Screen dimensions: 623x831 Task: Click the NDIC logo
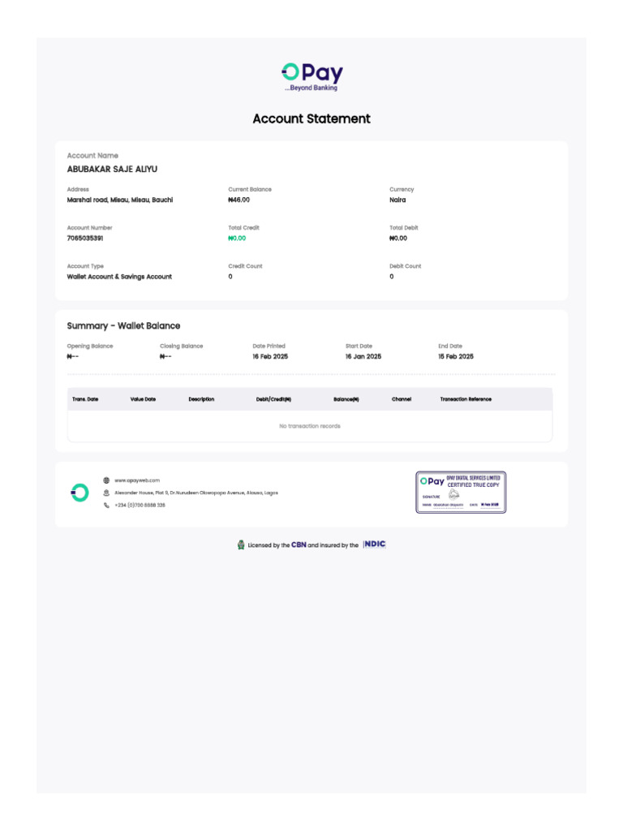pos(375,545)
